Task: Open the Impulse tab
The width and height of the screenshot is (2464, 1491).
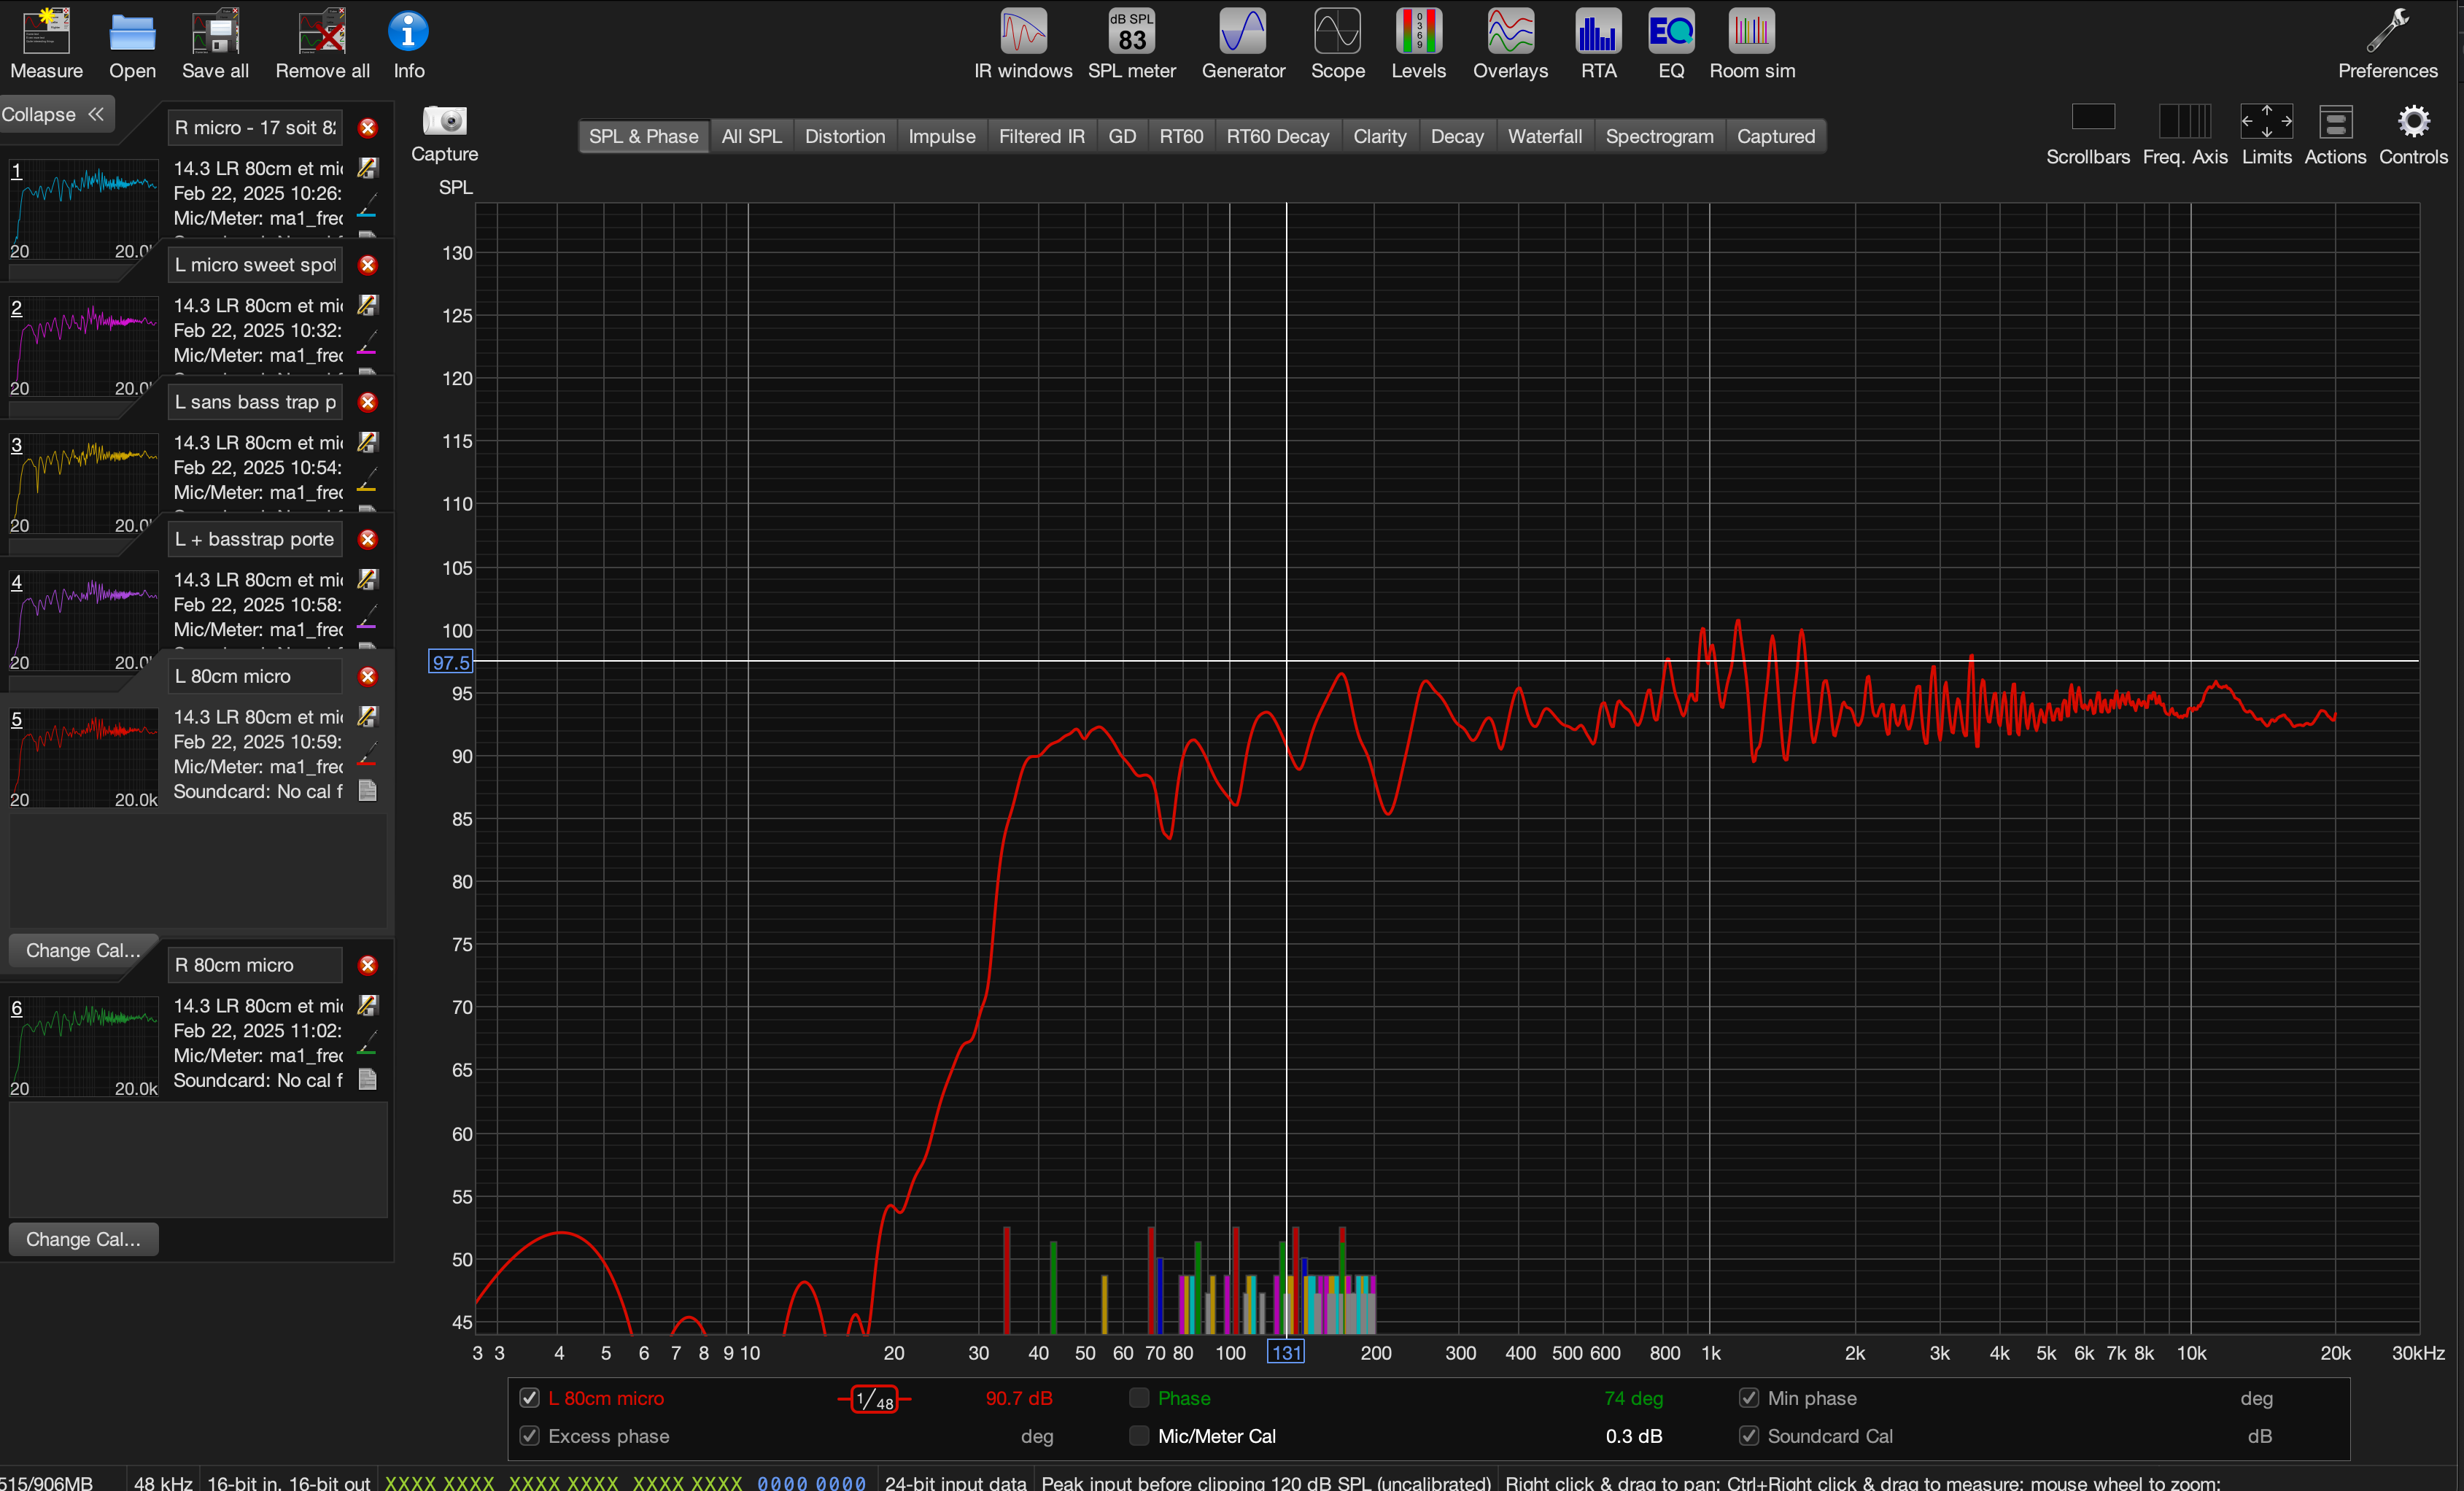Action: [942, 136]
